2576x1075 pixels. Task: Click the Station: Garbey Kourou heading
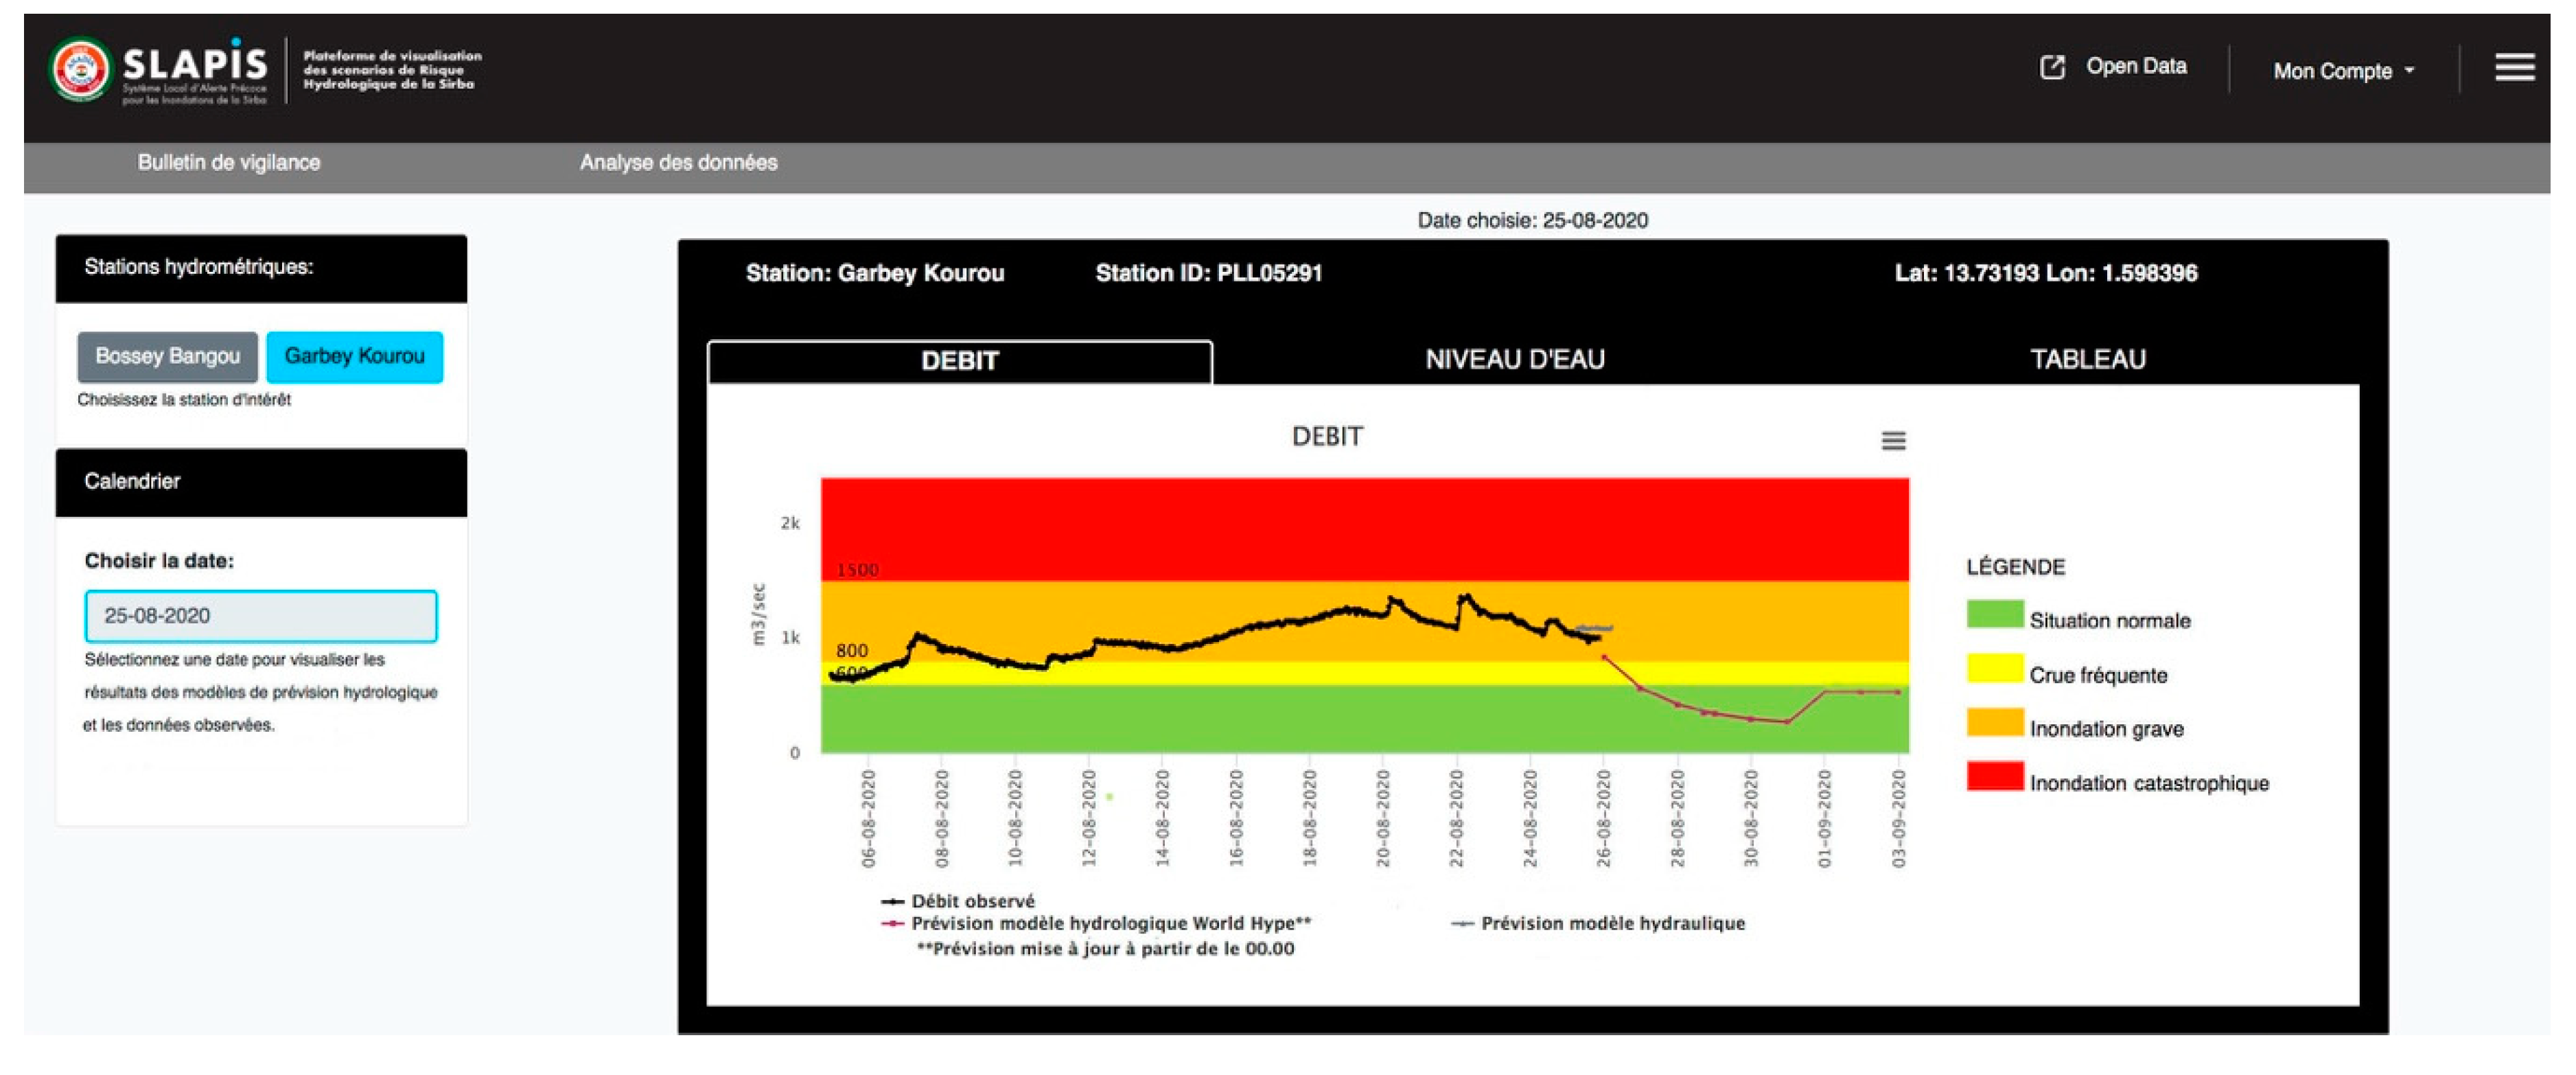pos(875,273)
